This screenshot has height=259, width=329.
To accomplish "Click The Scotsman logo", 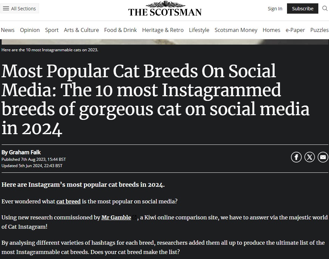I will coord(165,9).
